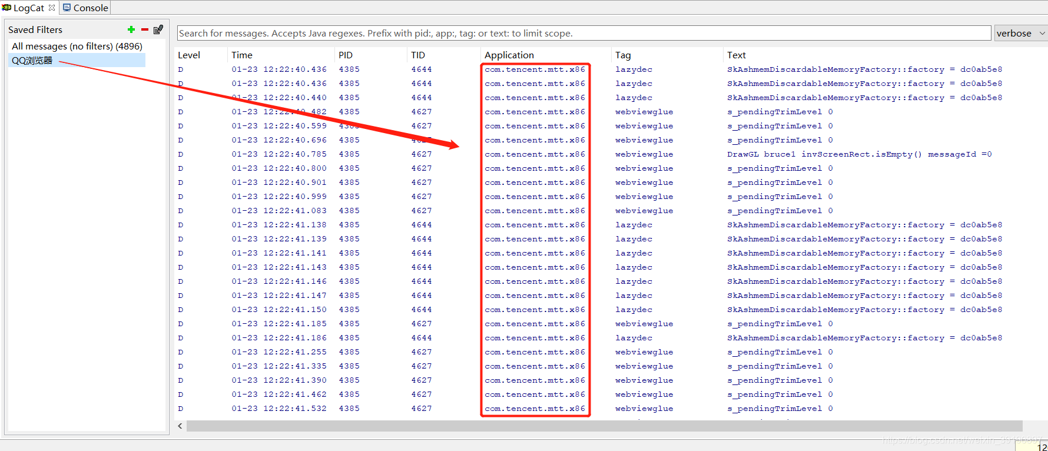The width and height of the screenshot is (1048, 451).
Task: Click the TID column header
Action: pos(418,55)
